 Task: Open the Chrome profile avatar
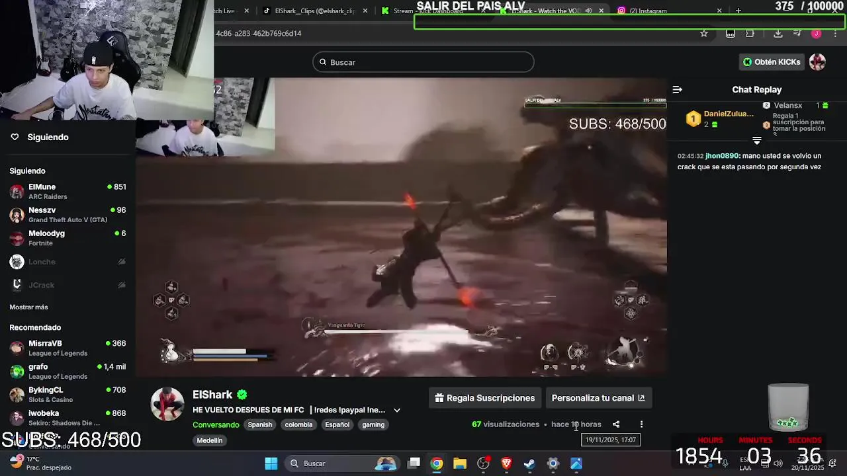pyautogui.click(x=817, y=33)
